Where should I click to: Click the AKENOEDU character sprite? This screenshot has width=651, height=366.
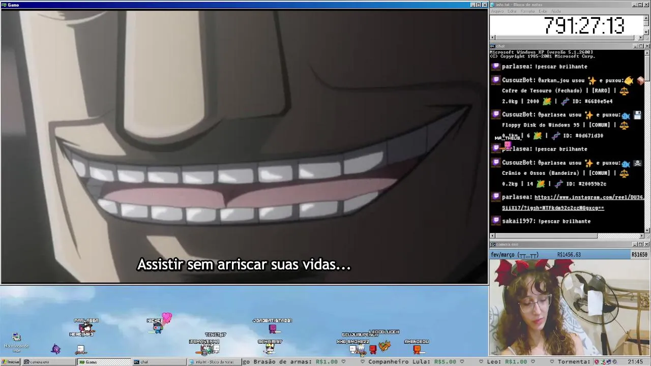(417, 349)
